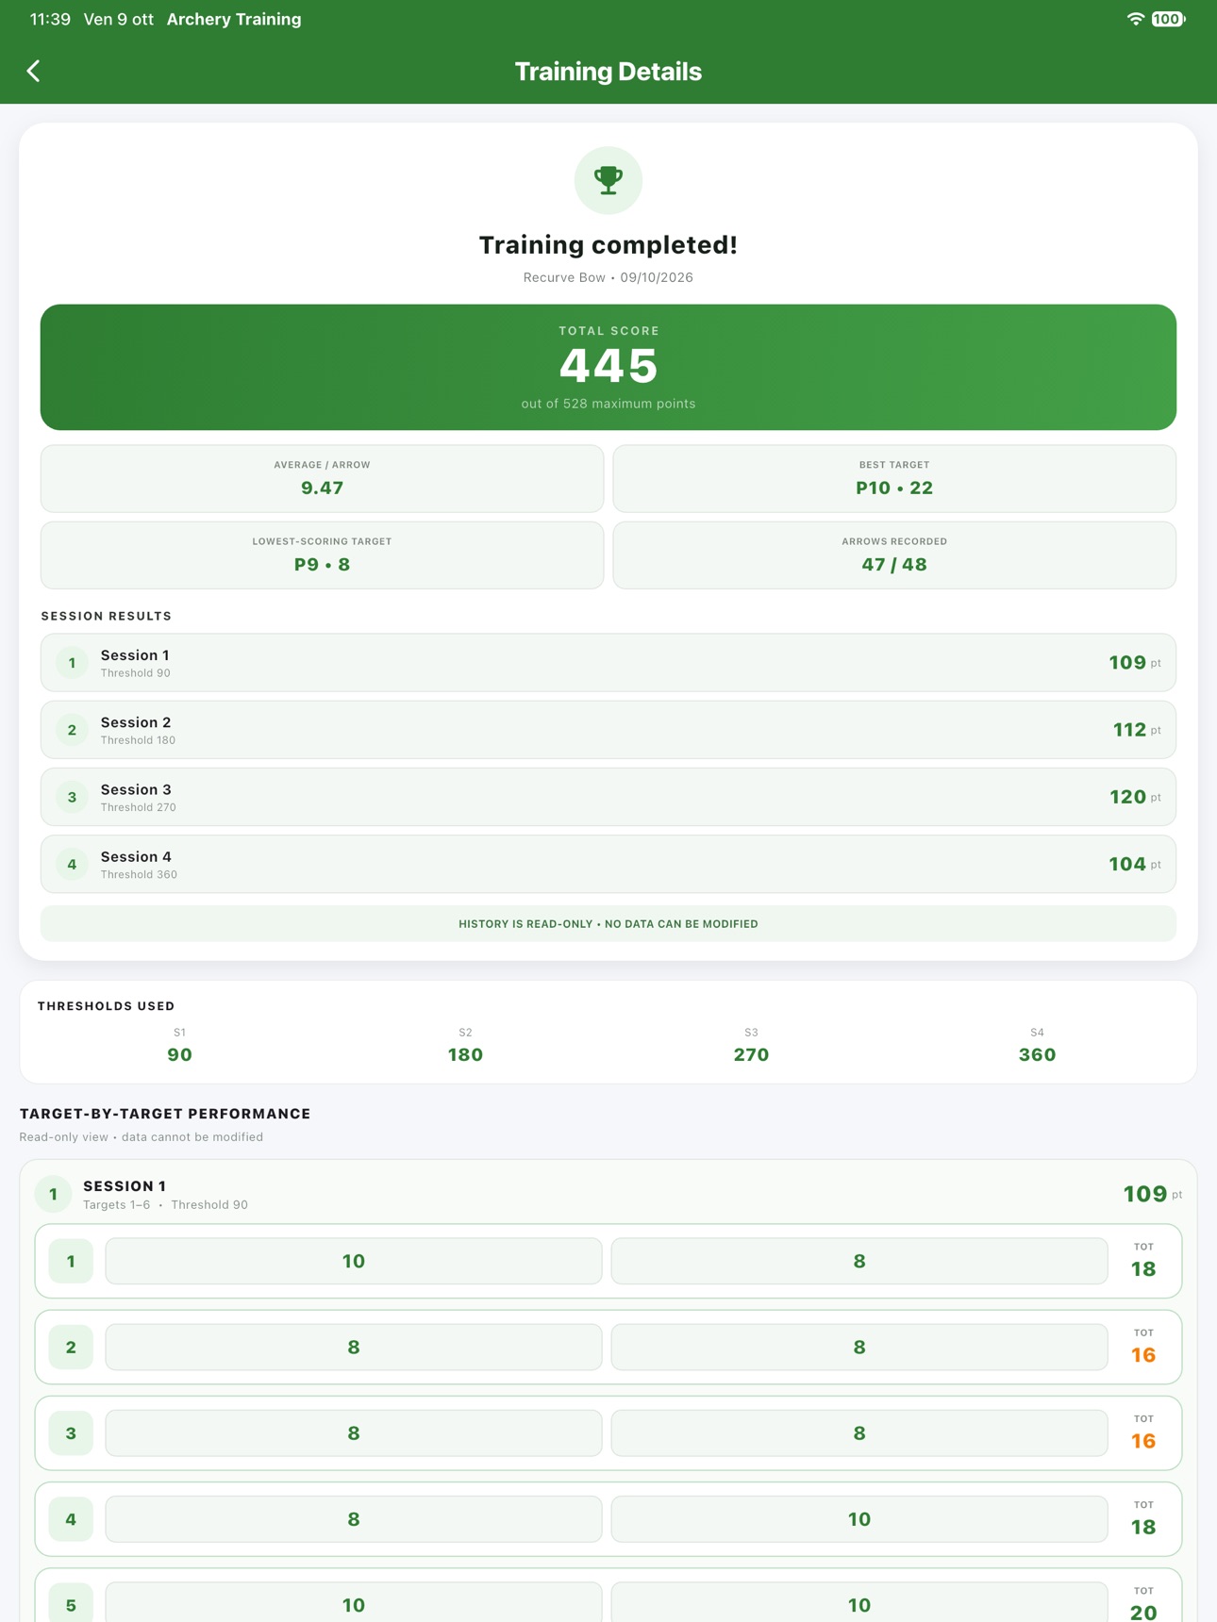1217x1622 pixels.
Task: Tap the S2 threshold value 180
Action: pyautogui.click(x=465, y=1054)
